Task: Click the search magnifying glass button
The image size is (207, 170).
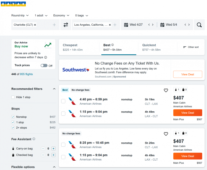Action: click(199, 25)
